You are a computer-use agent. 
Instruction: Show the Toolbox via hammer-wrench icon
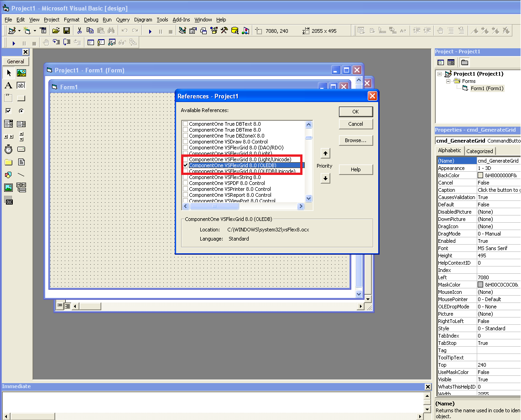[224, 31]
